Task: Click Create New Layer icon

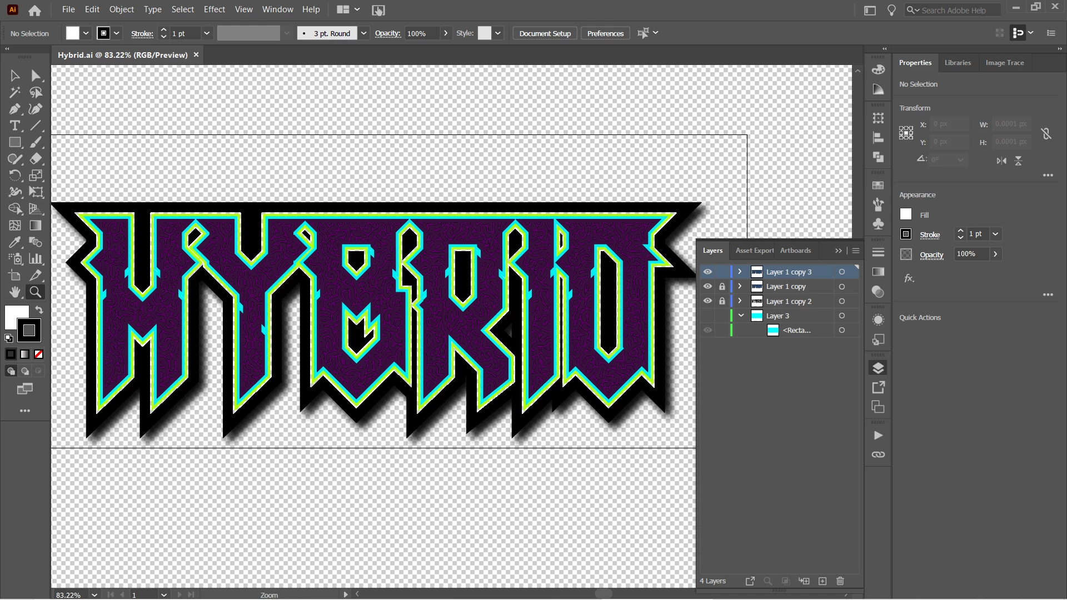Action: (x=822, y=581)
